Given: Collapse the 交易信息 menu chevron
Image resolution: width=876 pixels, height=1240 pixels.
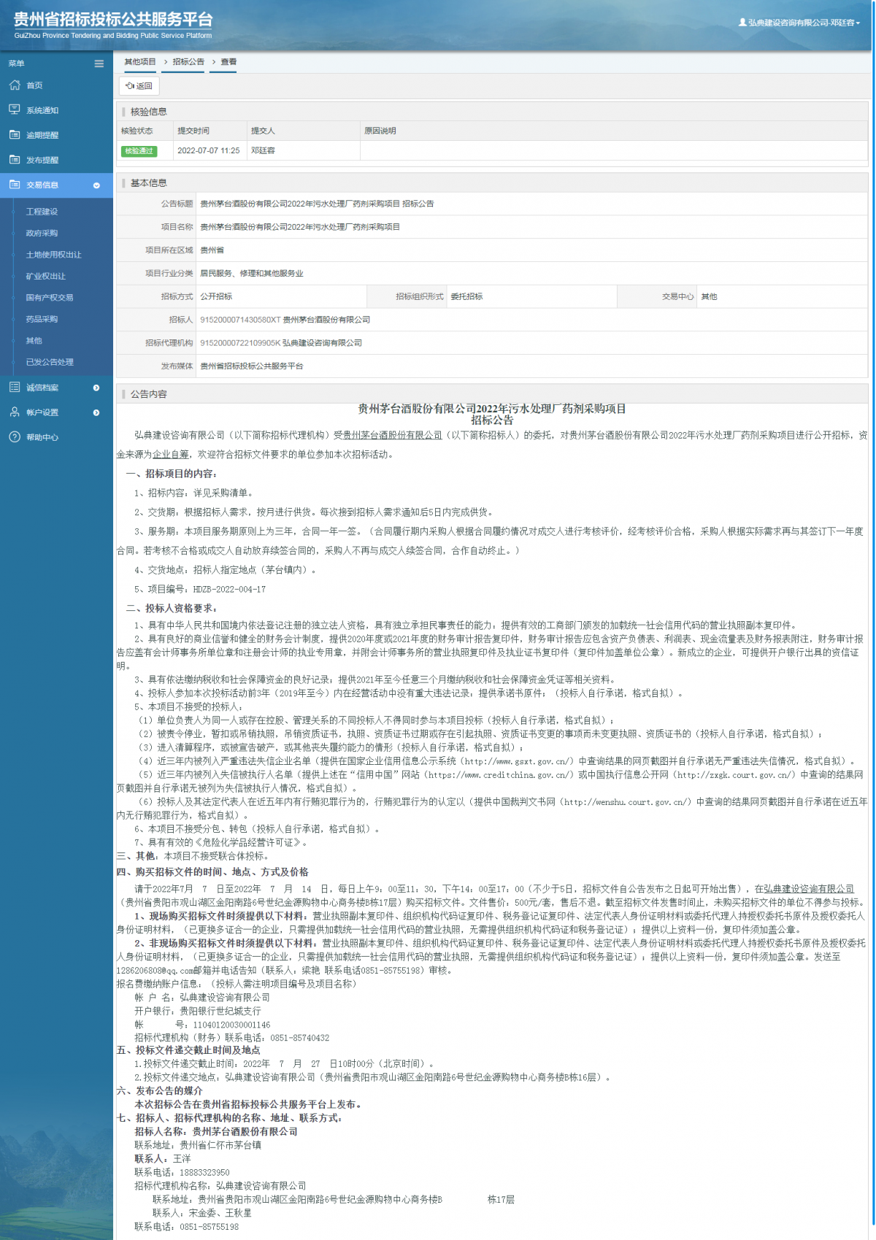Looking at the screenshot, I should 96,185.
